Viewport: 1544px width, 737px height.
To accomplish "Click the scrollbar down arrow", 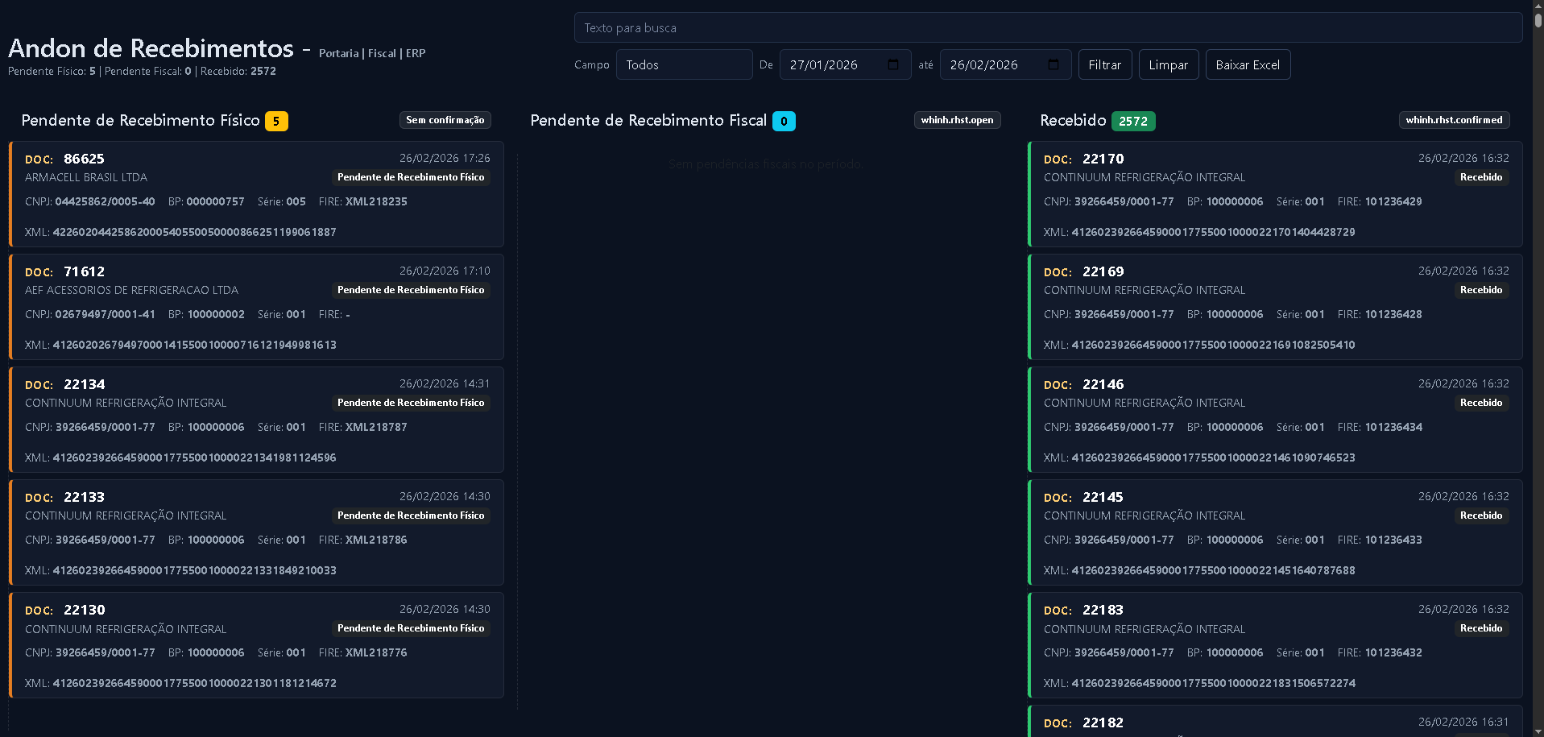I will [x=1537, y=730].
